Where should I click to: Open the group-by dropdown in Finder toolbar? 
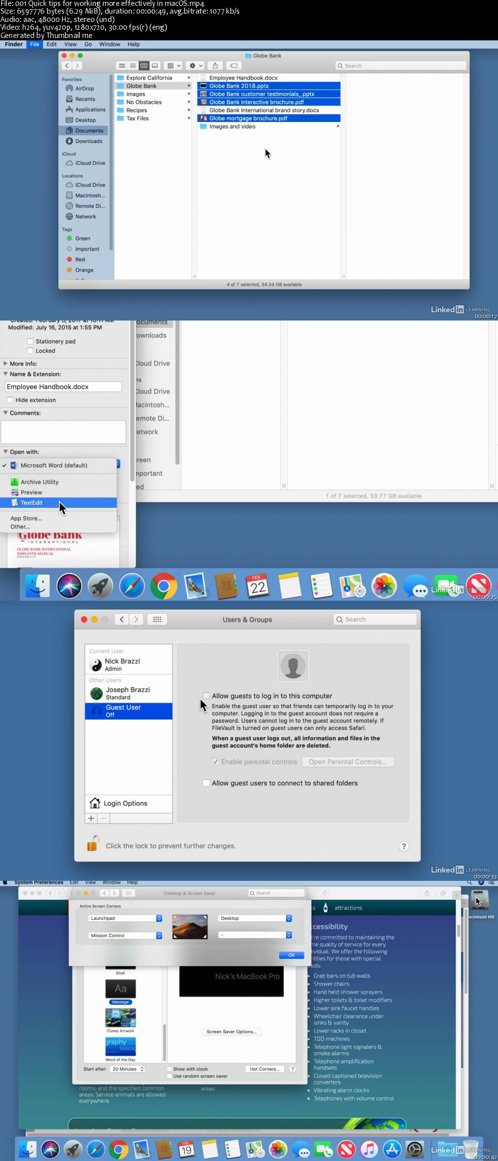point(174,66)
